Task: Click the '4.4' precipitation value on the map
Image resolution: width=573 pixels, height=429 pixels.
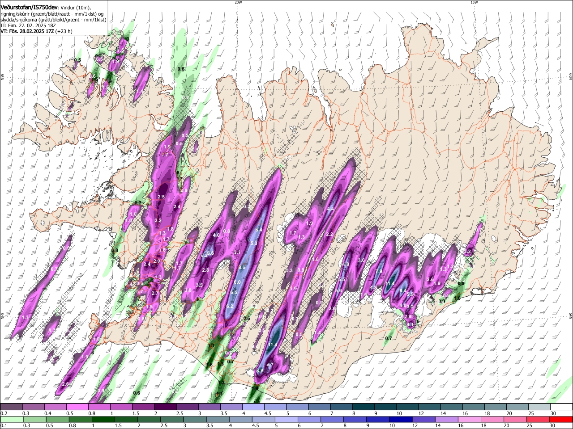Action: pyautogui.click(x=331, y=209)
